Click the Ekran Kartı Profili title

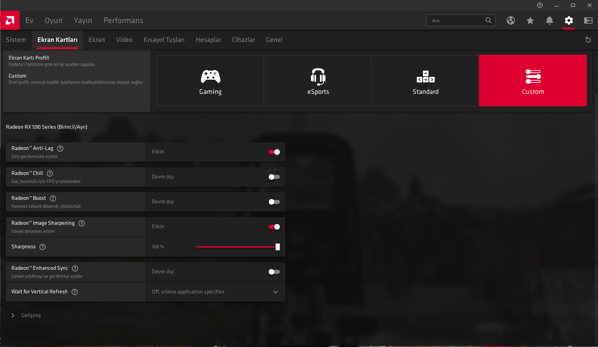(x=29, y=58)
